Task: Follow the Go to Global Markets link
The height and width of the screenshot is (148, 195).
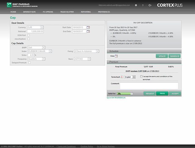Action: point(106,146)
